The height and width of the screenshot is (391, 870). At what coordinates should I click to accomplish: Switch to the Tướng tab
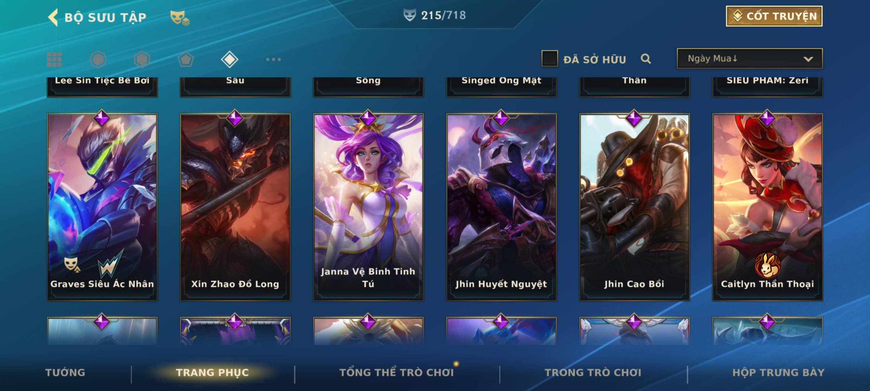pyautogui.click(x=65, y=373)
